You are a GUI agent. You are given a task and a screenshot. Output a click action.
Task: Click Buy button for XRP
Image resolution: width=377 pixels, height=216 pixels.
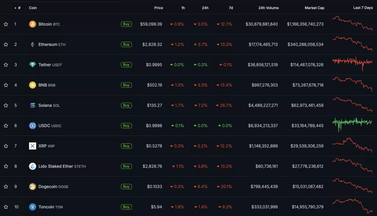(126, 146)
